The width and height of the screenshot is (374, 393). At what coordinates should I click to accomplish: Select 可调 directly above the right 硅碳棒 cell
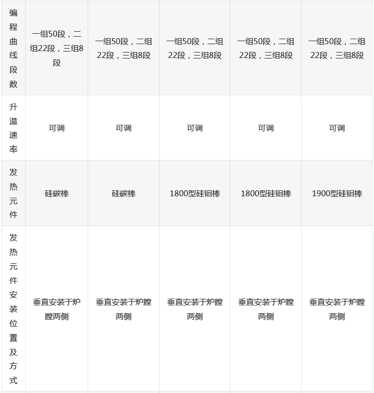pyautogui.click(x=123, y=128)
